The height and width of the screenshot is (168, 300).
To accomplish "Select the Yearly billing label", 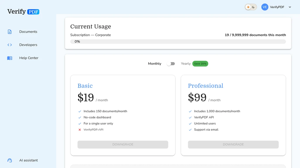I will [x=186, y=64].
